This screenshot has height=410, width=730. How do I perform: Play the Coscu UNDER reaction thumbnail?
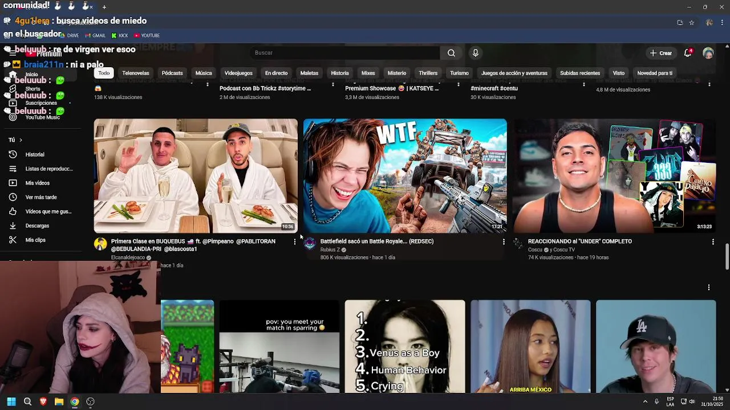pos(614,176)
